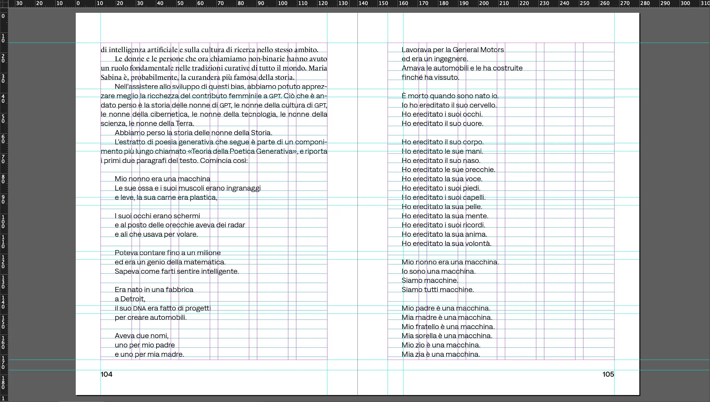The image size is (710, 402).
Task: Click the line starting 'dato perso è la storia'
Action: coord(214,105)
